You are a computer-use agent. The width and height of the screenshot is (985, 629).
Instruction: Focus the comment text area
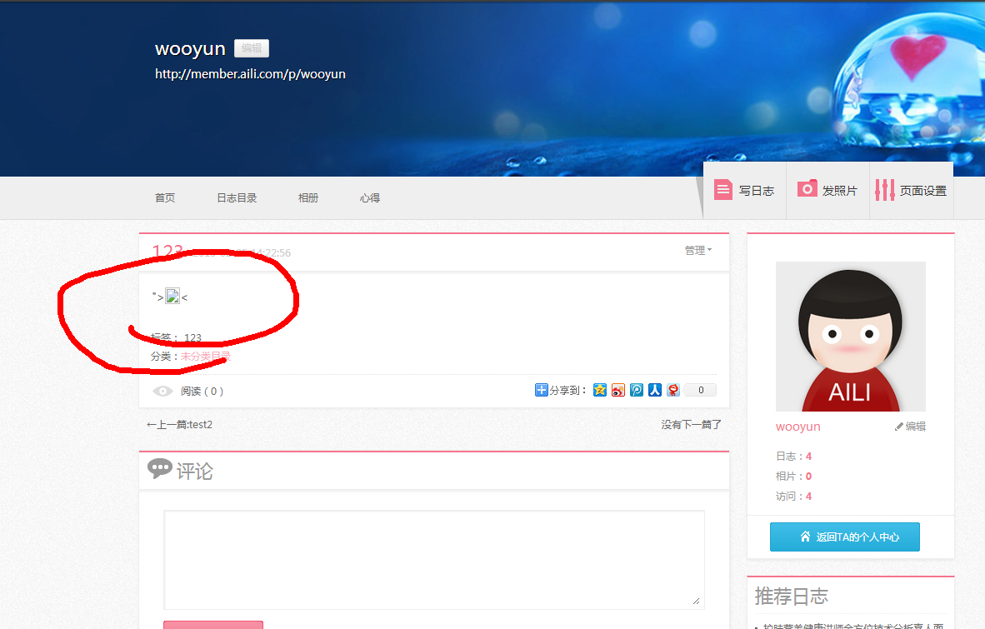tap(434, 560)
